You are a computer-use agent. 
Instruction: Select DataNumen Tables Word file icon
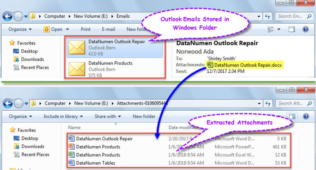click(x=71, y=163)
